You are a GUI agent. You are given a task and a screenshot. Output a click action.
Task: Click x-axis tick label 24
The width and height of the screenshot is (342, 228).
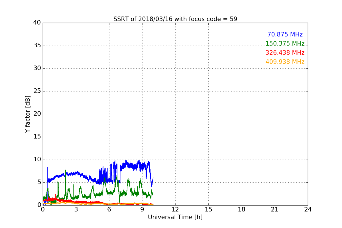click(x=308, y=209)
